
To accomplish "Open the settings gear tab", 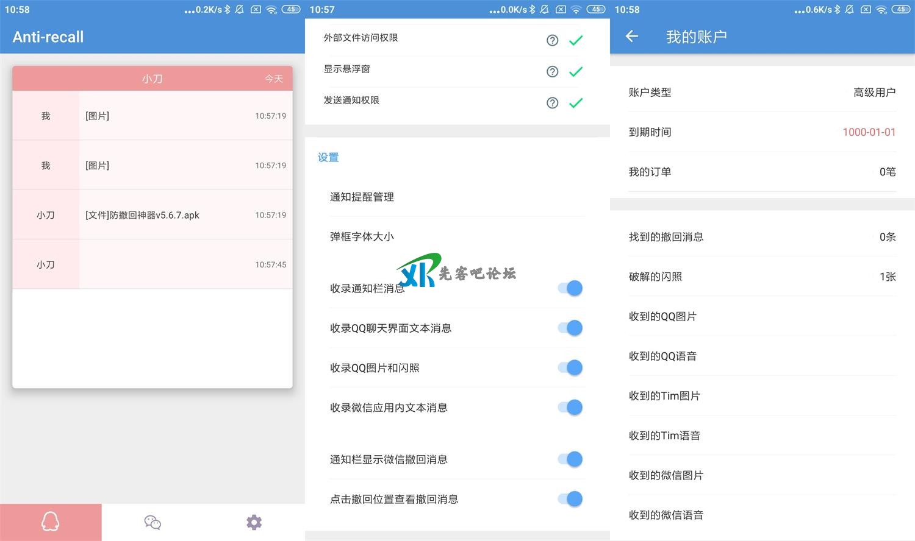I will [254, 522].
